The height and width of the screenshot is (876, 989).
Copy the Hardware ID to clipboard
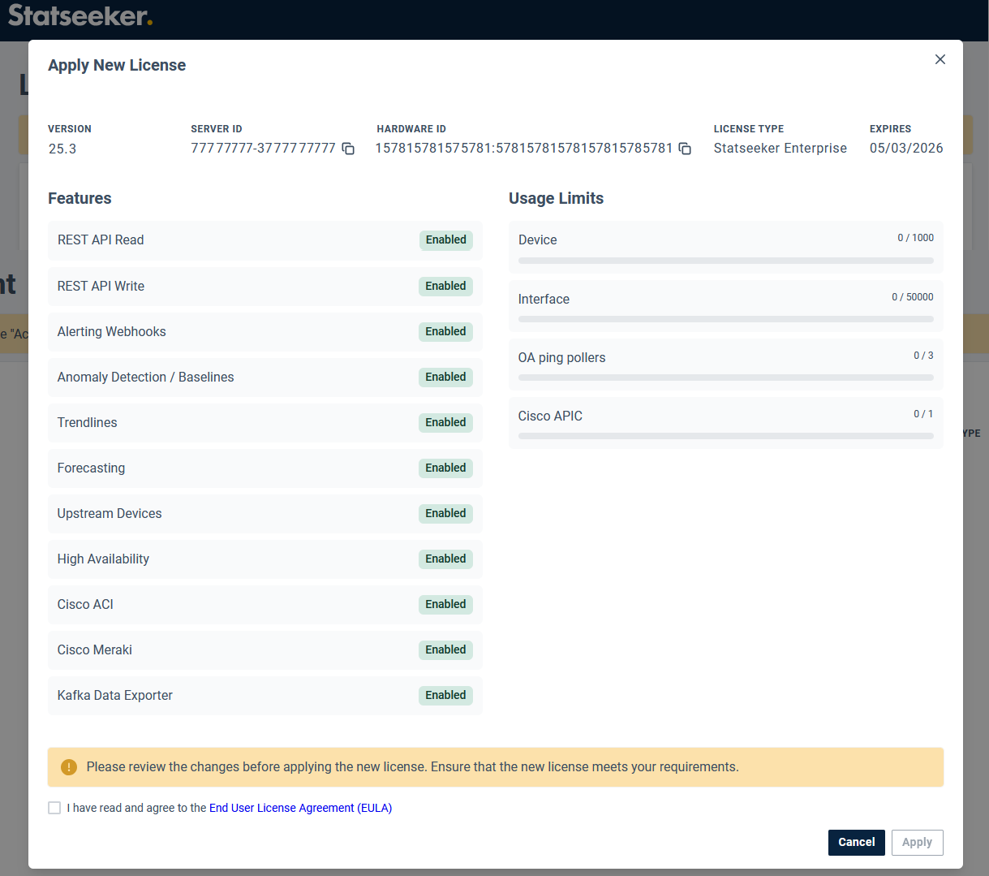(685, 149)
